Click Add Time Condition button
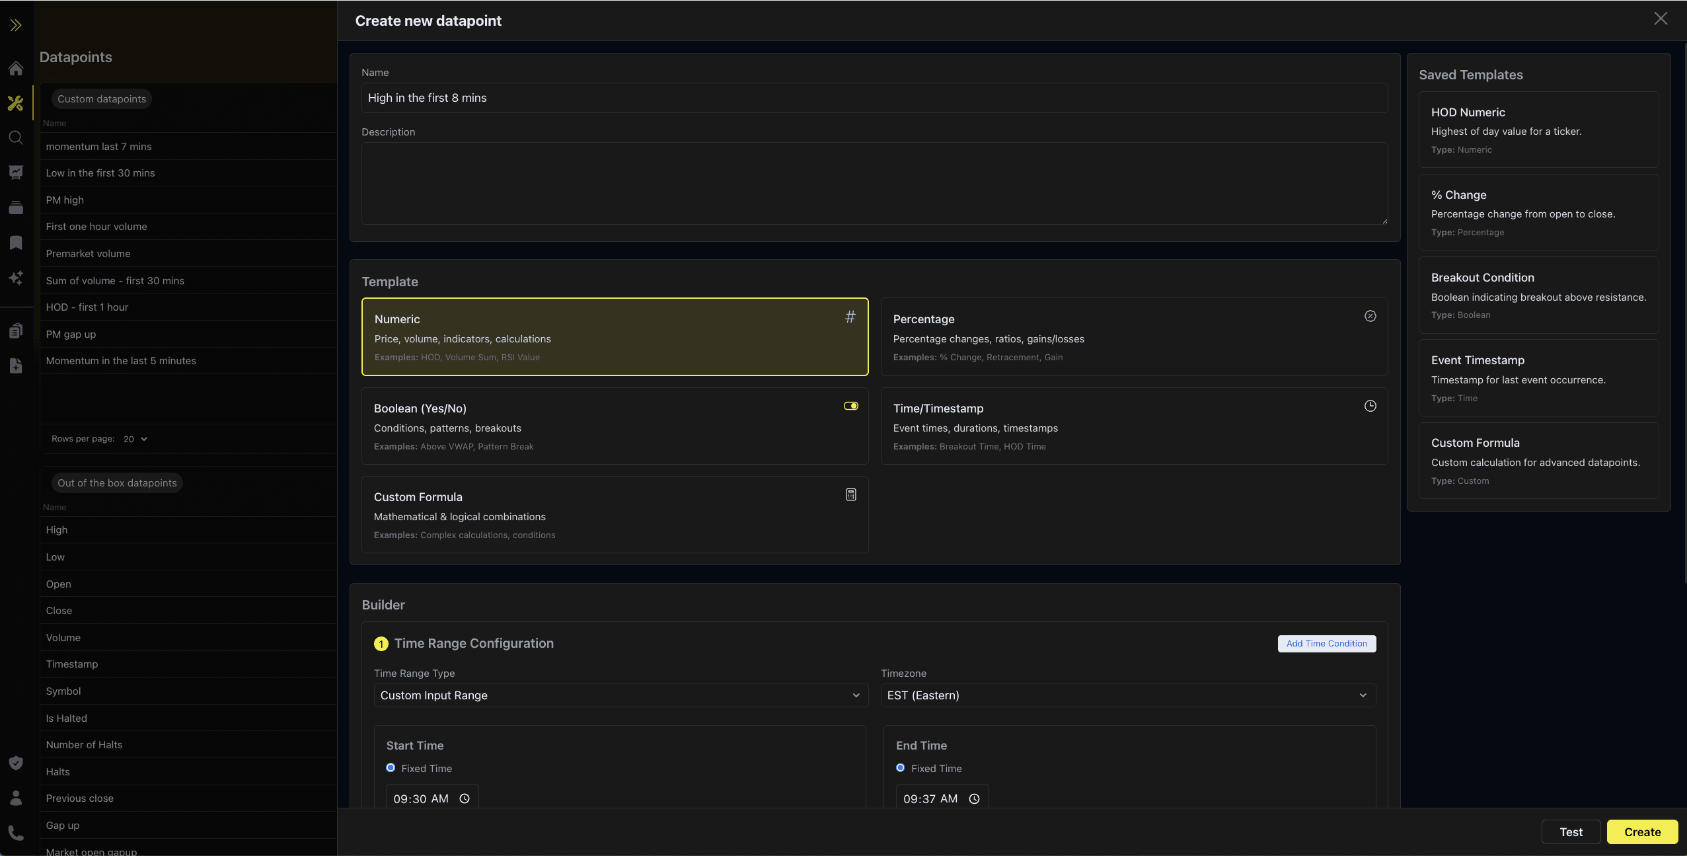The image size is (1687, 856). pyautogui.click(x=1326, y=643)
